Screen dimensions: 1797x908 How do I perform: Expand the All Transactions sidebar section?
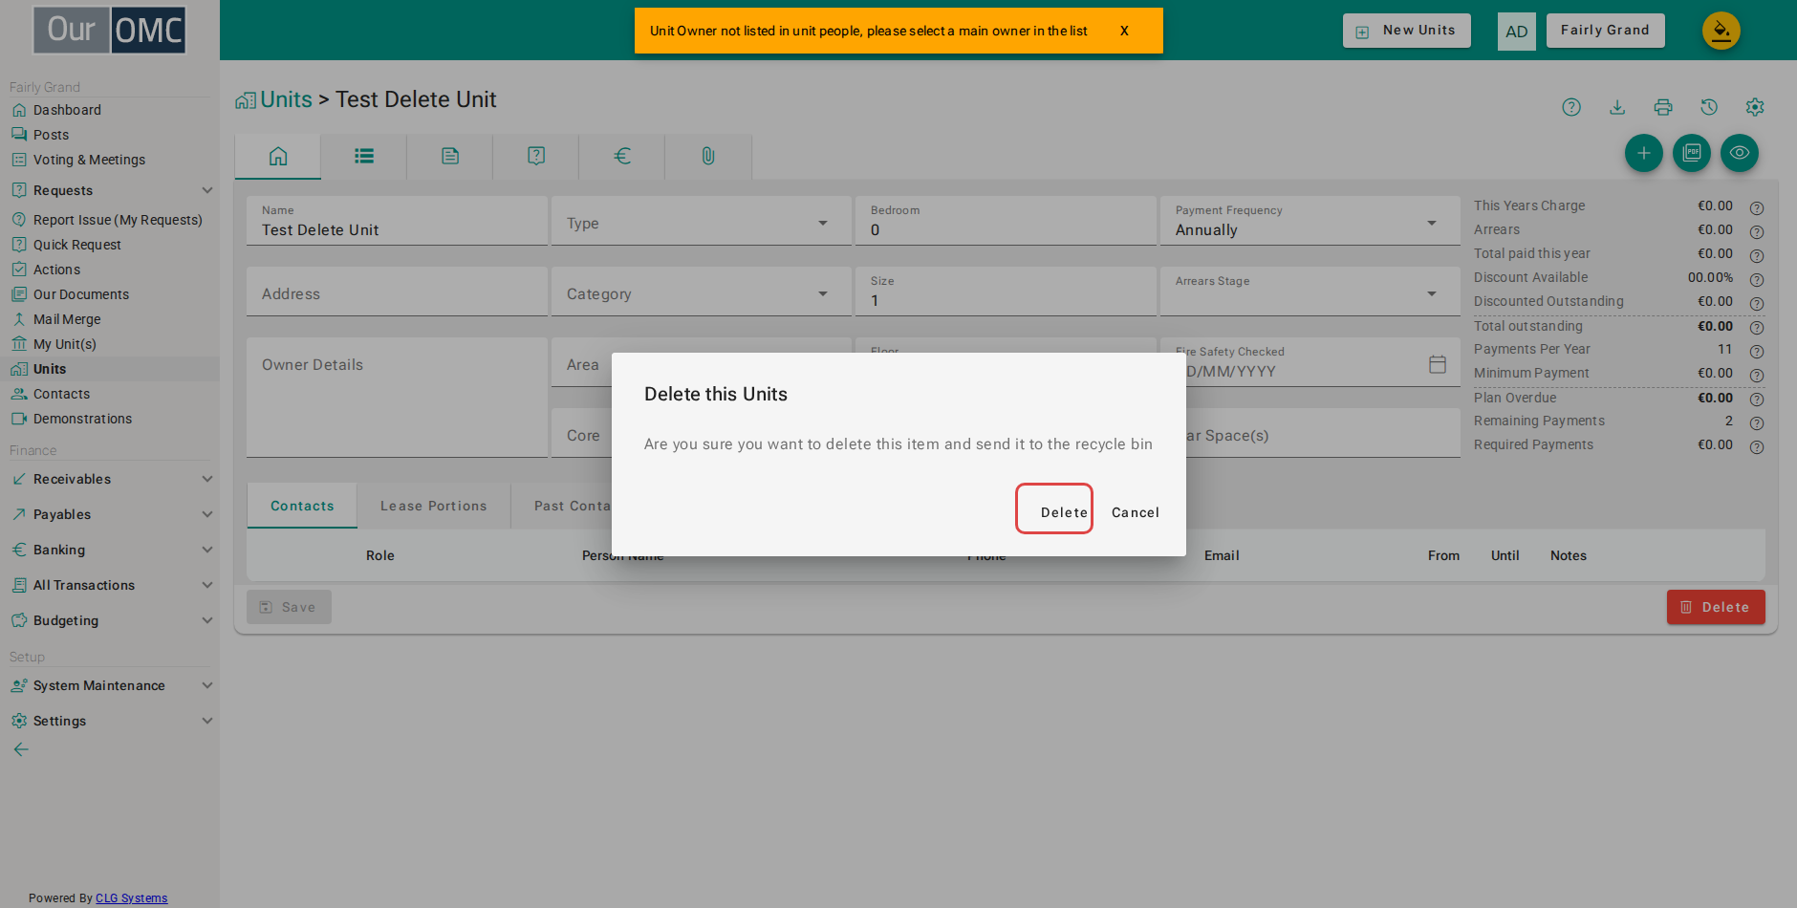110,585
